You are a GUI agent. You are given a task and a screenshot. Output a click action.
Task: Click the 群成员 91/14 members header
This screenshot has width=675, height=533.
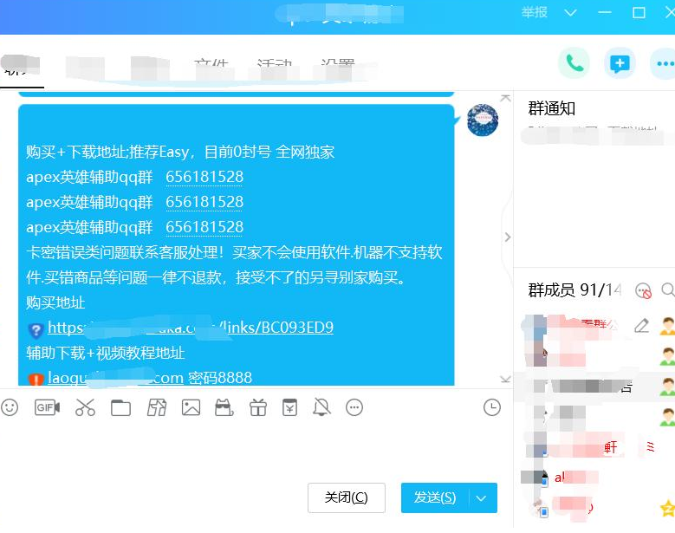coord(574,289)
